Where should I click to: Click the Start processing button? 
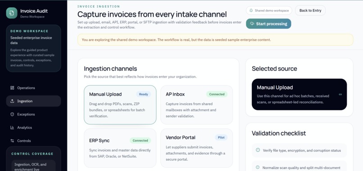(x=268, y=24)
